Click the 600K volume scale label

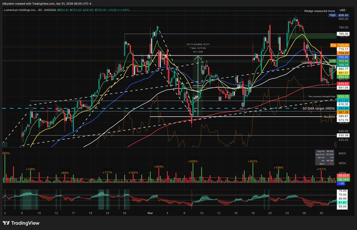pyautogui.click(x=342, y=153)
